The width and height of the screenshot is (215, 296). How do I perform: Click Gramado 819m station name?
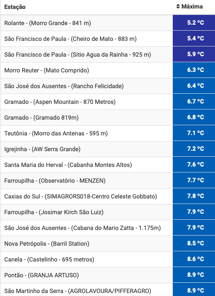pos(41,118)
